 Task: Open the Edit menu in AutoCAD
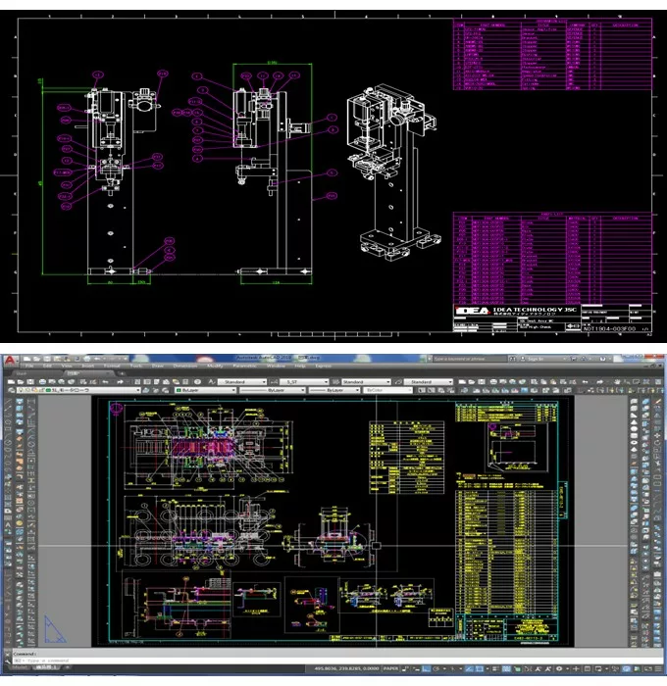pyautogui.click(x=47, y=366)
